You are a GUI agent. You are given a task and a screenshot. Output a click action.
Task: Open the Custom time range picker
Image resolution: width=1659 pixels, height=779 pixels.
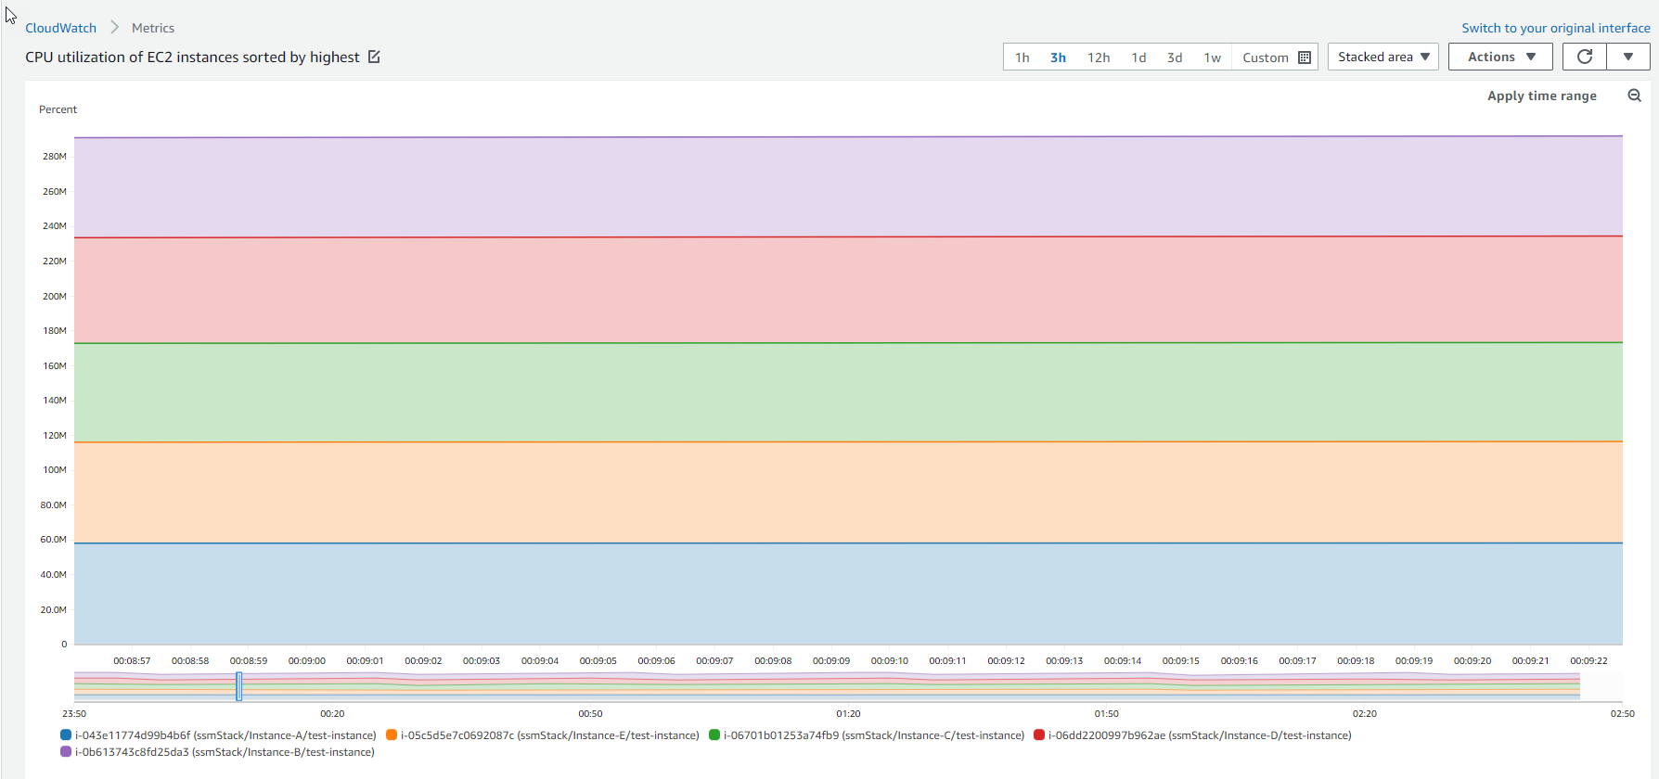tap(1276, 57)
